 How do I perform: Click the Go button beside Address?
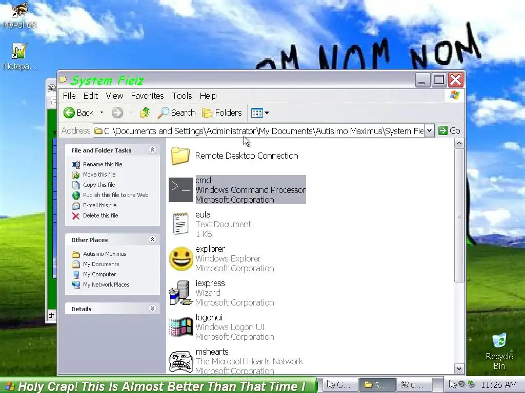point(449,130)
